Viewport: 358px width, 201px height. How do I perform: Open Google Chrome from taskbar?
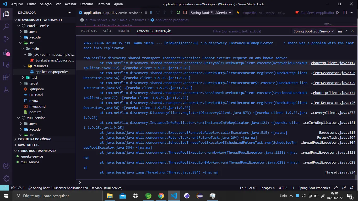tap(161, 196)
